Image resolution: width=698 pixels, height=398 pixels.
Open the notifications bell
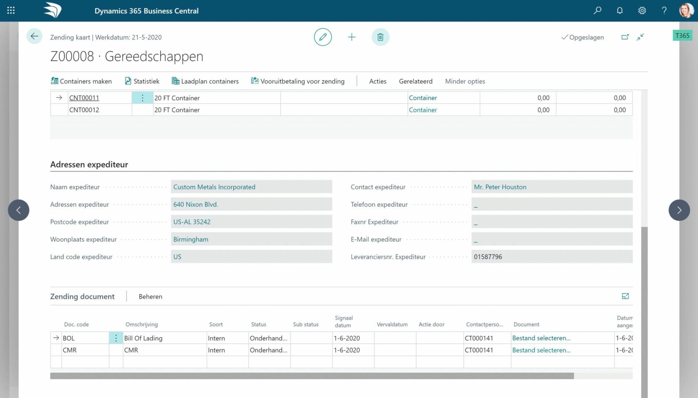[620, 11]
